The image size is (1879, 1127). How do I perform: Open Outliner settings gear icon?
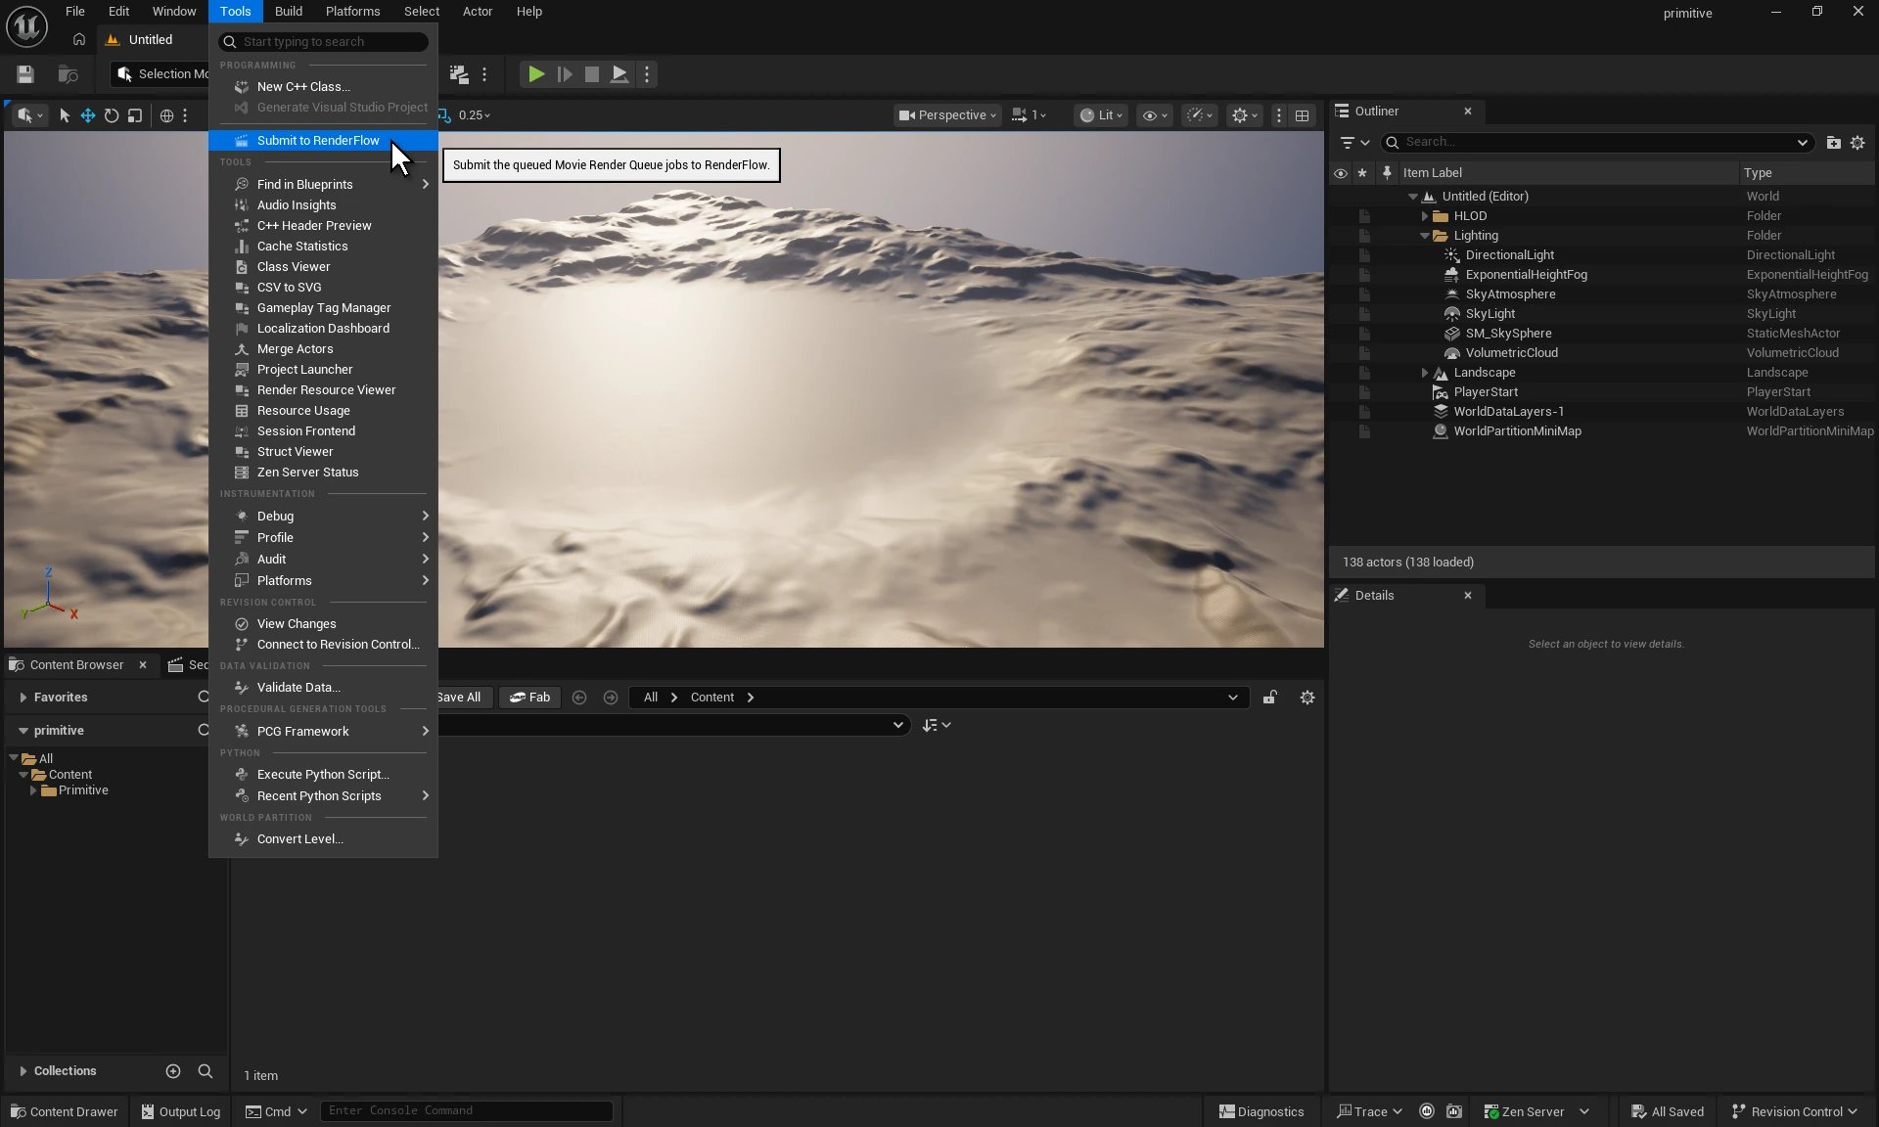(x=1857, y=143)
